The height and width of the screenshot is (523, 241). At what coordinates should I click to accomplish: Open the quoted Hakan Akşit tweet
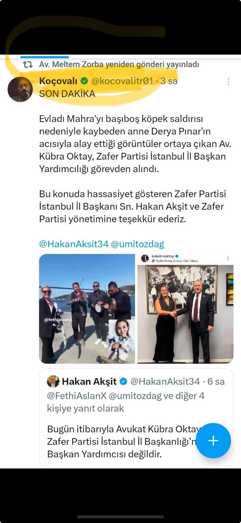point(136,418)
